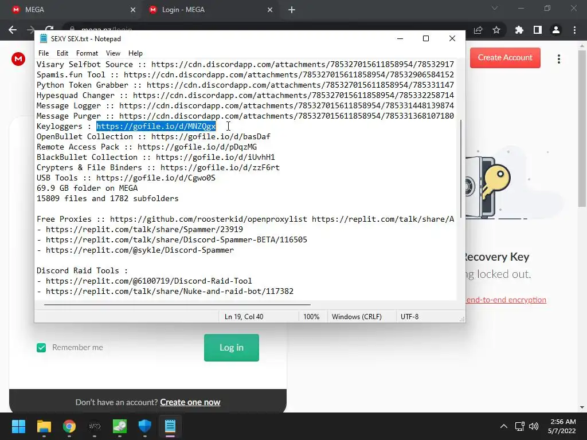Open Notepad Help menu

[135, 53]
